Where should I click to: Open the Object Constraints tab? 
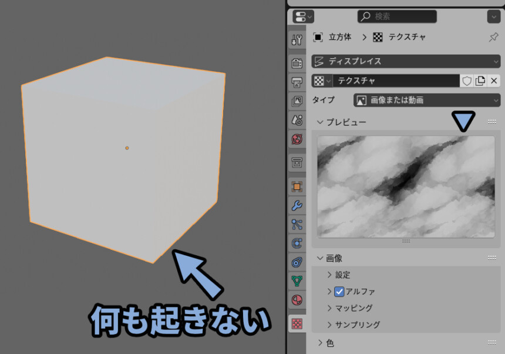(297, 262)
